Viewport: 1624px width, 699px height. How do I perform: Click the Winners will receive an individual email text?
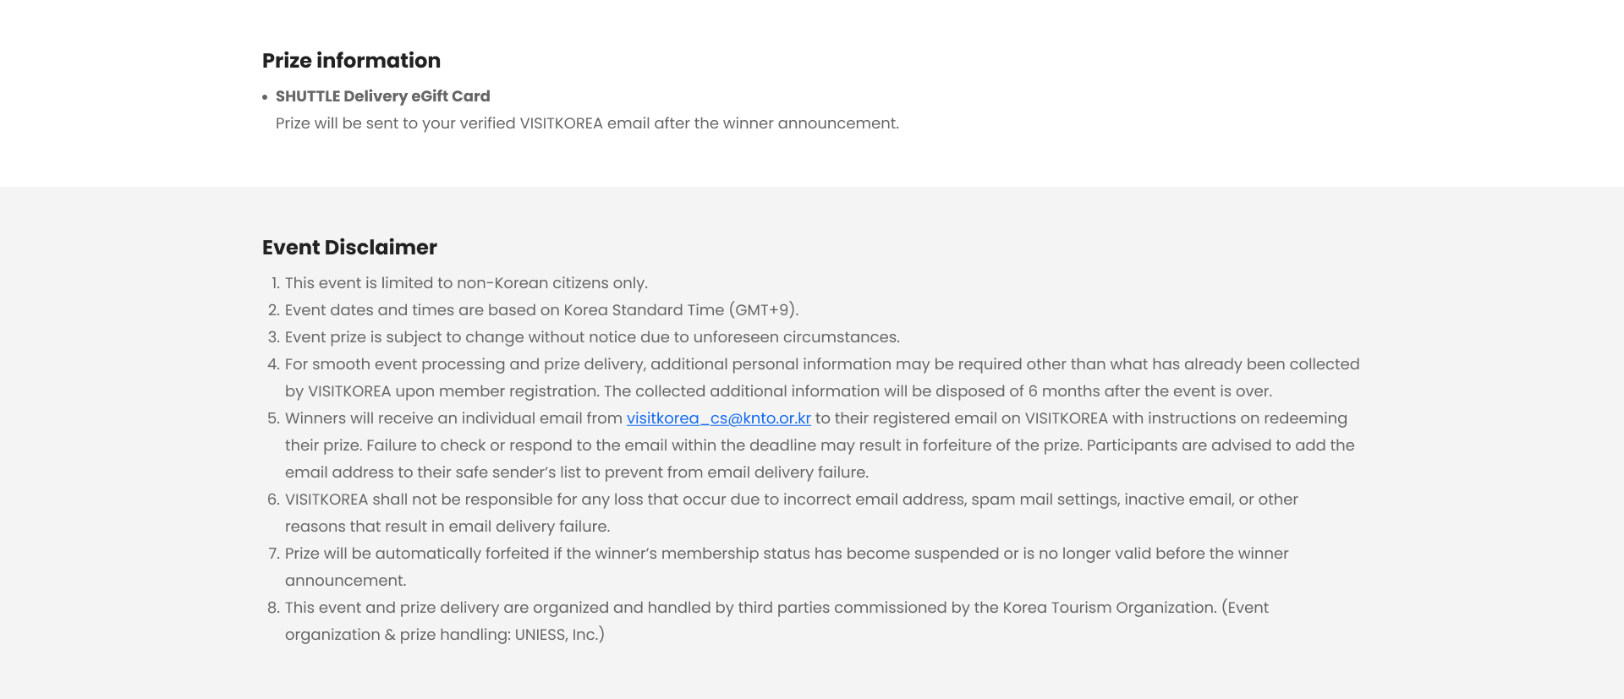coord(453,418)
